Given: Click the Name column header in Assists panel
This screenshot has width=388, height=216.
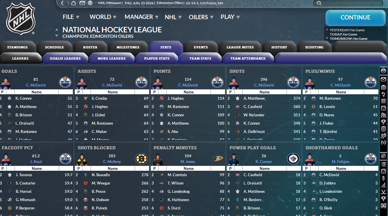Looking at the screenshot, I should click(113, 92).
